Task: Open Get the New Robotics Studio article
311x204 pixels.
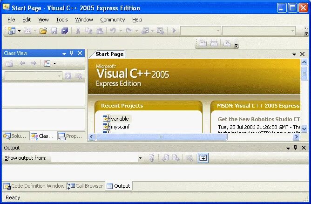Action: point(259,119)
